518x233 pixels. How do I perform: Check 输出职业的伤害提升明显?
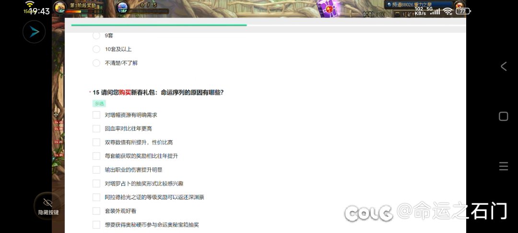(96, 170)
